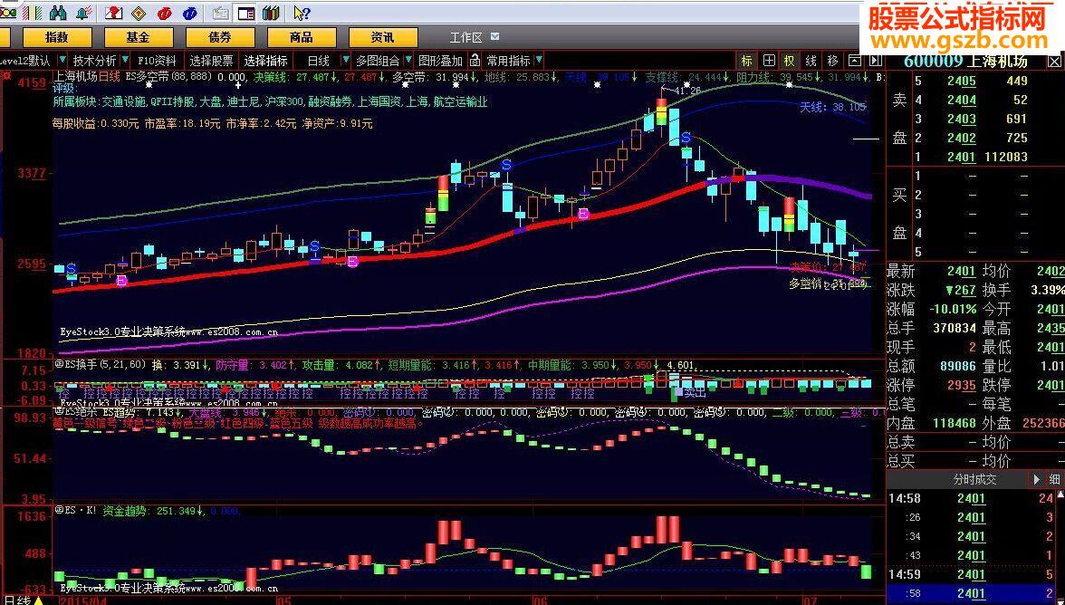Click the help cursor question-mark icon
The image size is (1065, 605).
(x=302, y=13)
